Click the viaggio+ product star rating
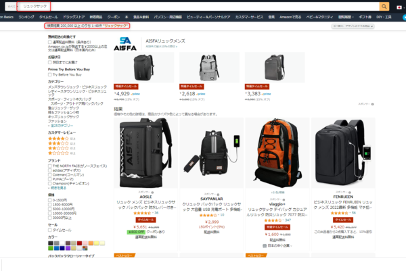 click(273, 220)
